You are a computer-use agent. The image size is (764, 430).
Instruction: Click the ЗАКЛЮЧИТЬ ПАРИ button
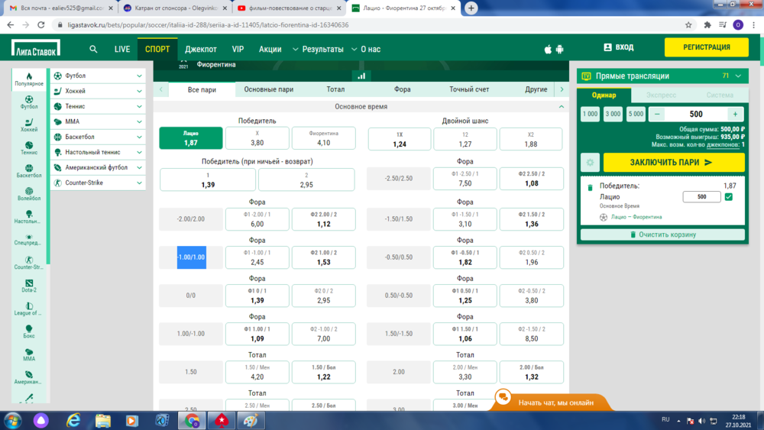click(x=674, y=163)
